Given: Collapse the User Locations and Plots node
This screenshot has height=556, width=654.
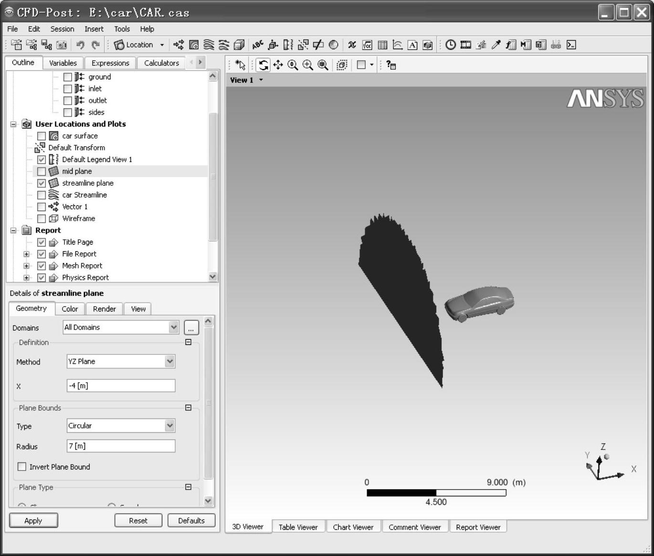Looking at the screenshot, I should coord(13,124).
